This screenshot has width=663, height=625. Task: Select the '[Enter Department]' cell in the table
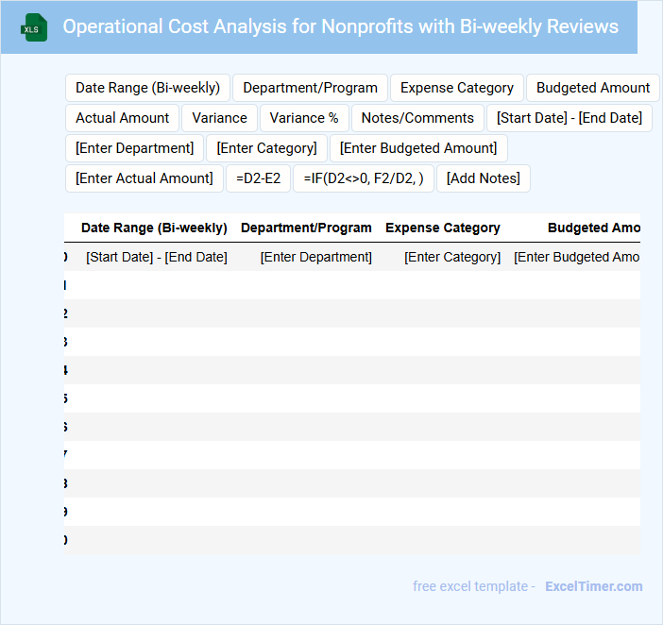pyautogui.click(x=316, y=257)
